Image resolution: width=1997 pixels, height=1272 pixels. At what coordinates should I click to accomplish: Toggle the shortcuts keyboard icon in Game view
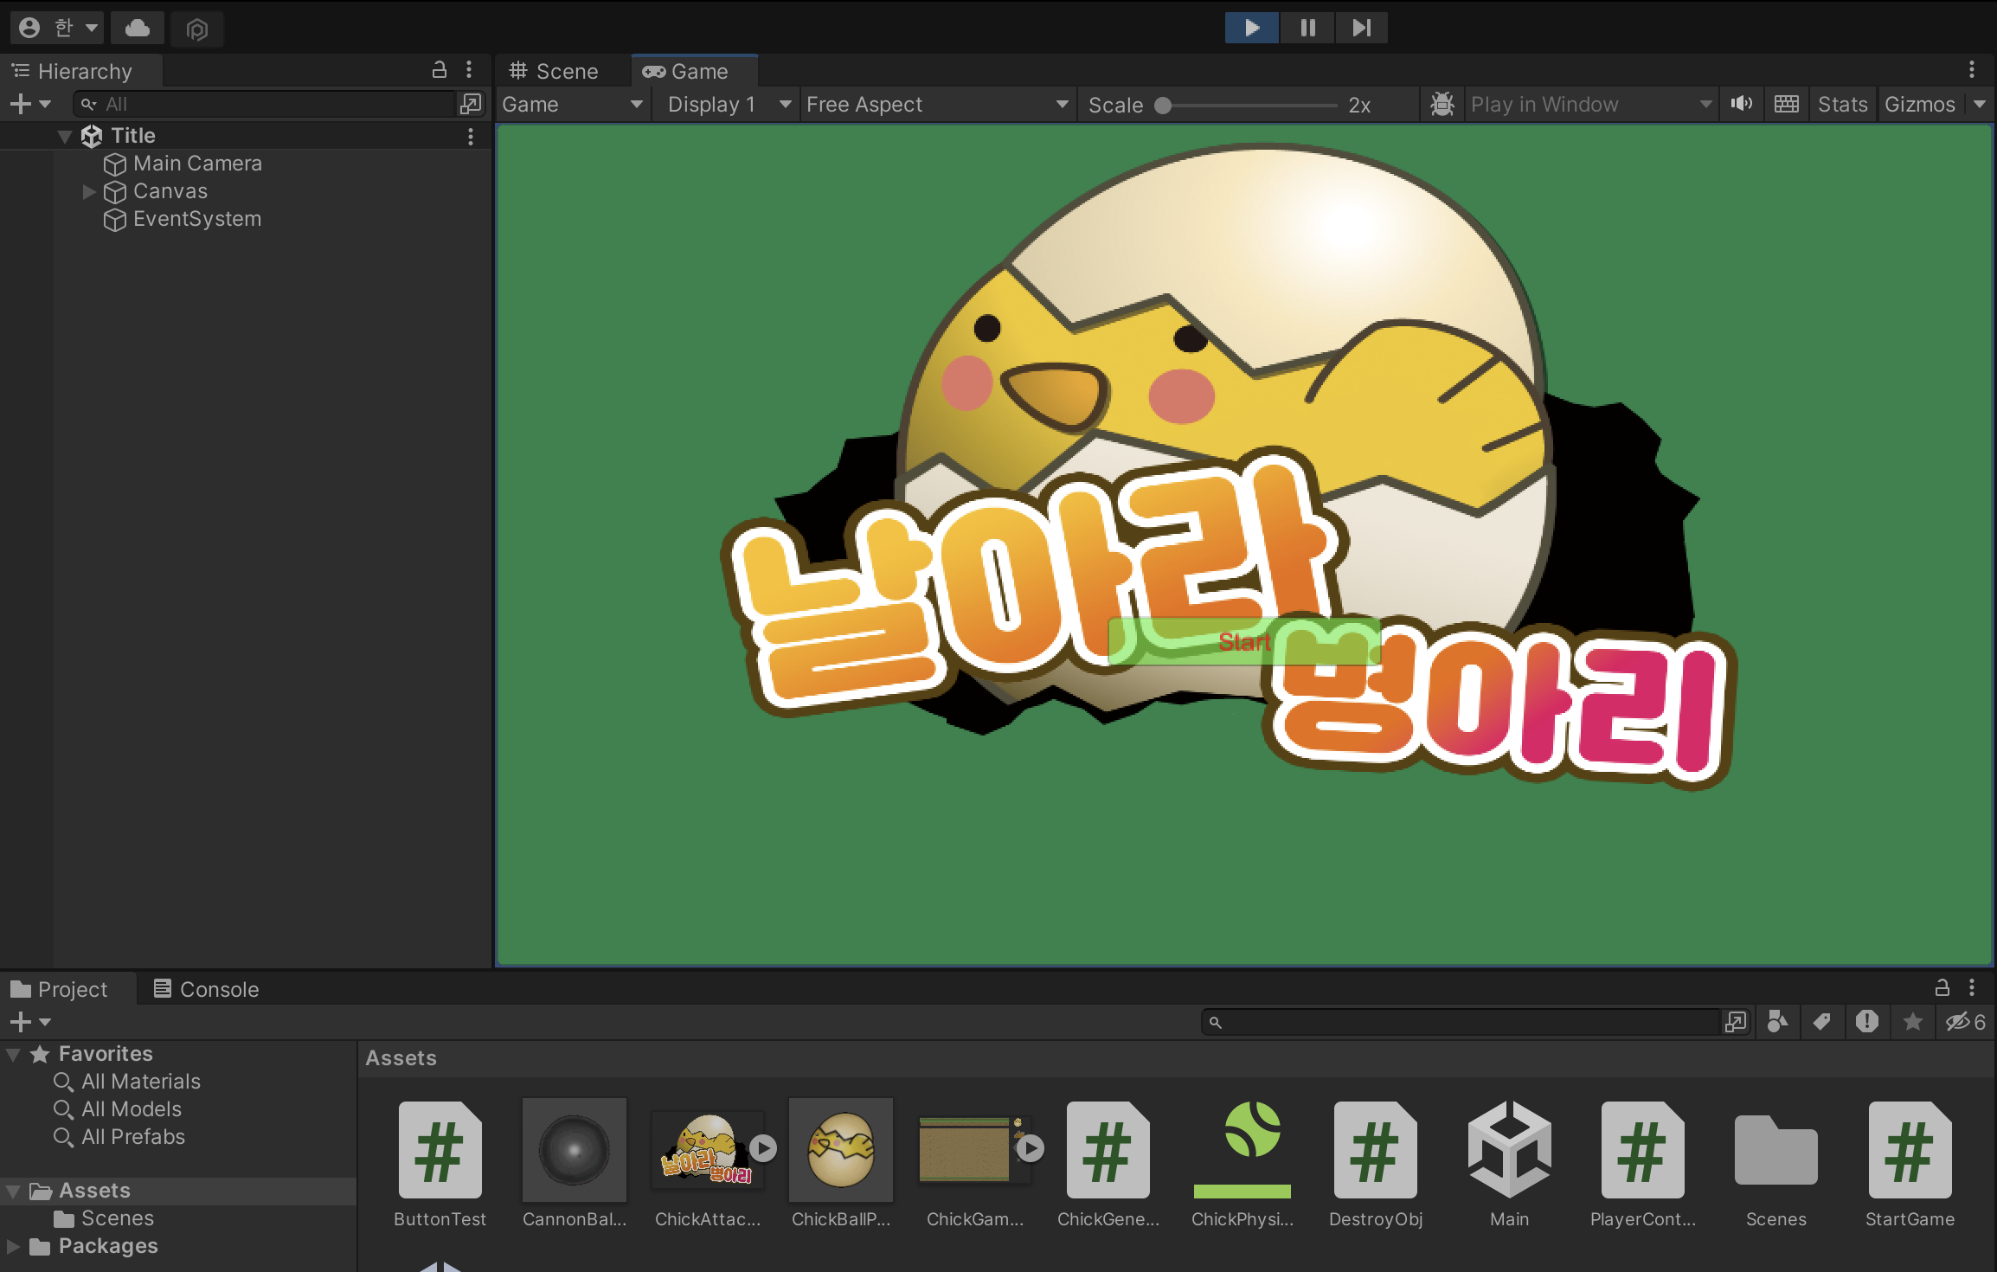pyautogui.click(x=1786, y=104)
